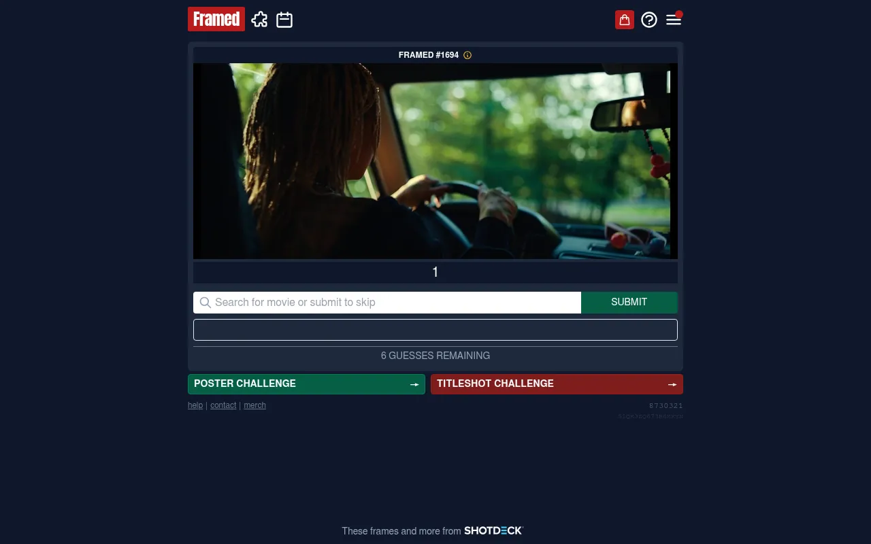Click the '6 GUESSES REMAINING' text

[x=435, y=356]
